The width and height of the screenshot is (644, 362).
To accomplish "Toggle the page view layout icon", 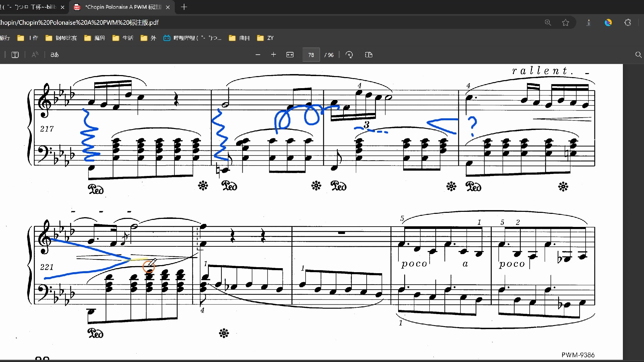I will pos(369,55).
